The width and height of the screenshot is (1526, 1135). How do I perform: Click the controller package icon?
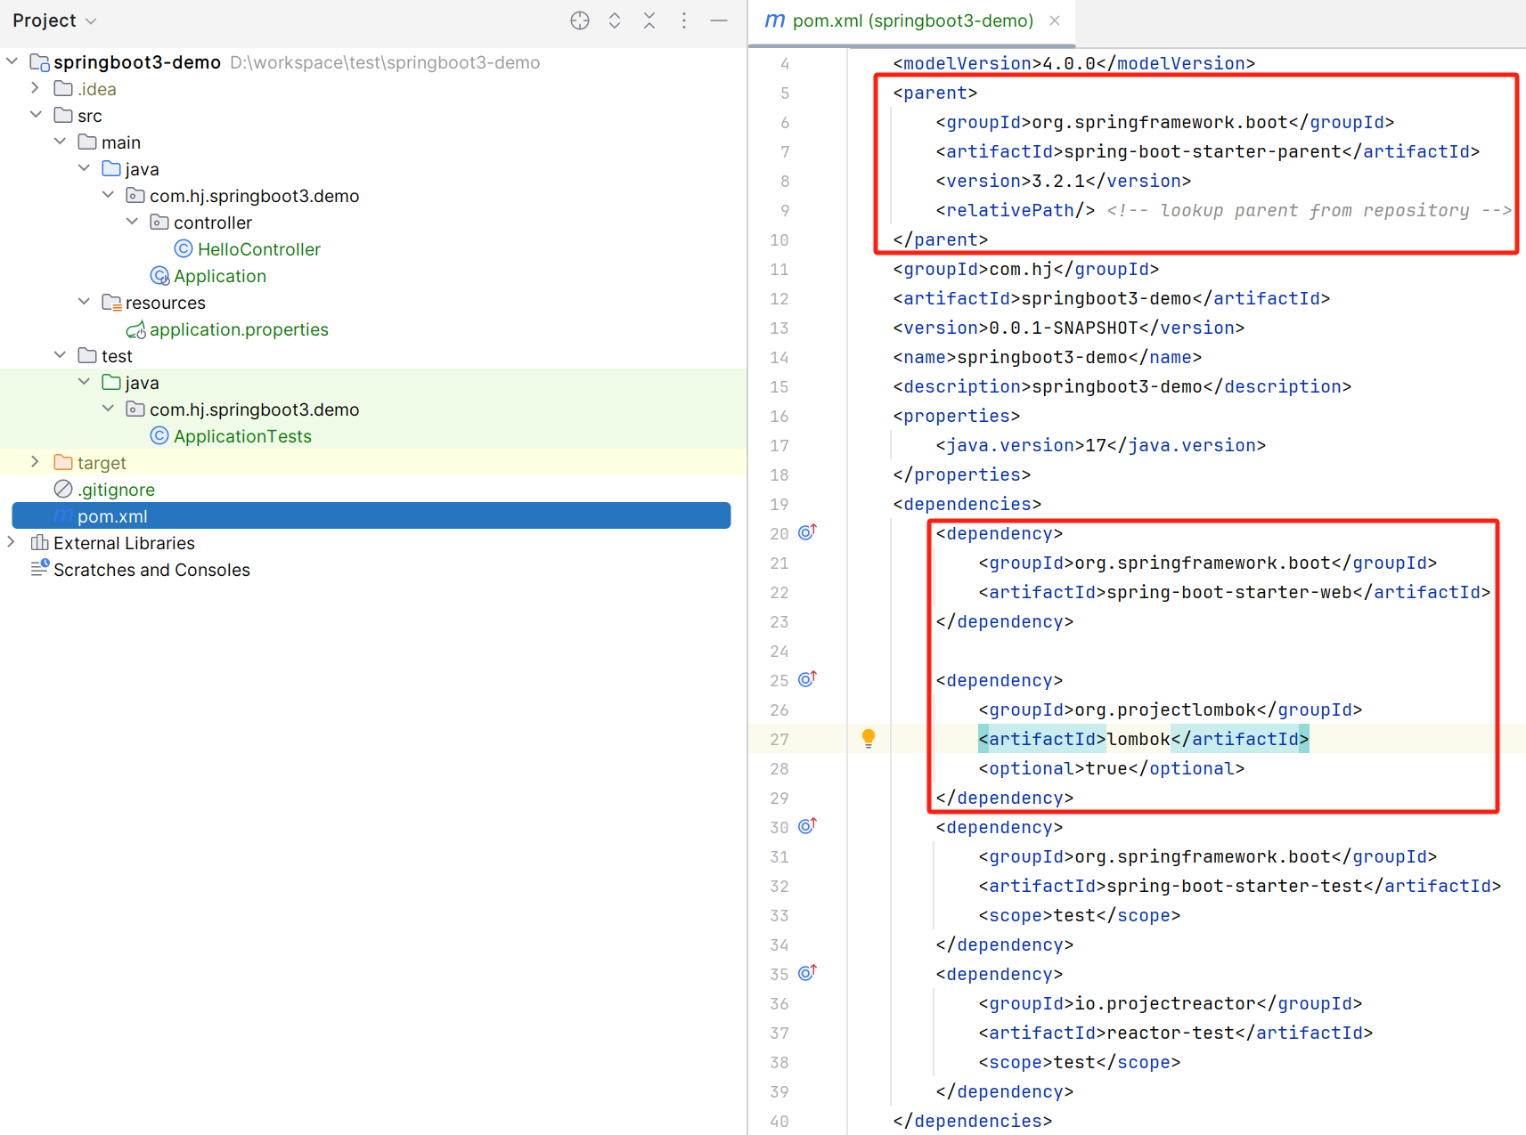159,222
